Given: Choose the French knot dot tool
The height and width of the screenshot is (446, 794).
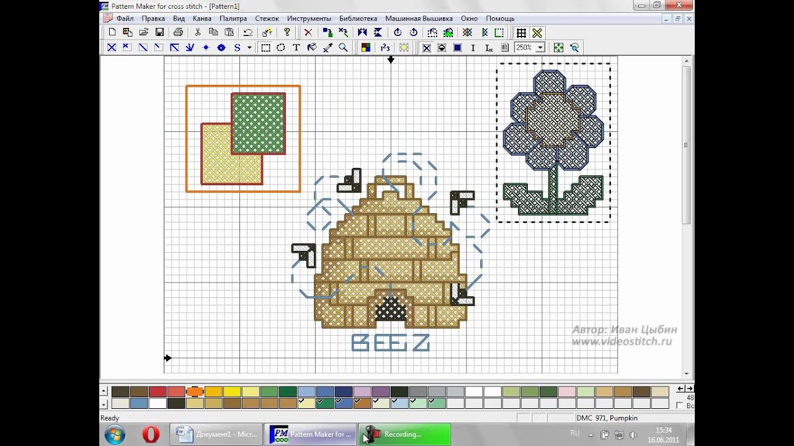Looking at the screenshot, I should pos(206,48).
